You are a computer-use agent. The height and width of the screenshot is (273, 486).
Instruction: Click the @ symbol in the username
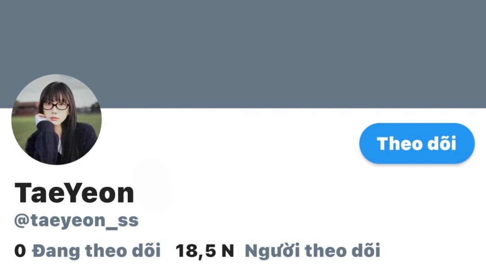point(22,221)
